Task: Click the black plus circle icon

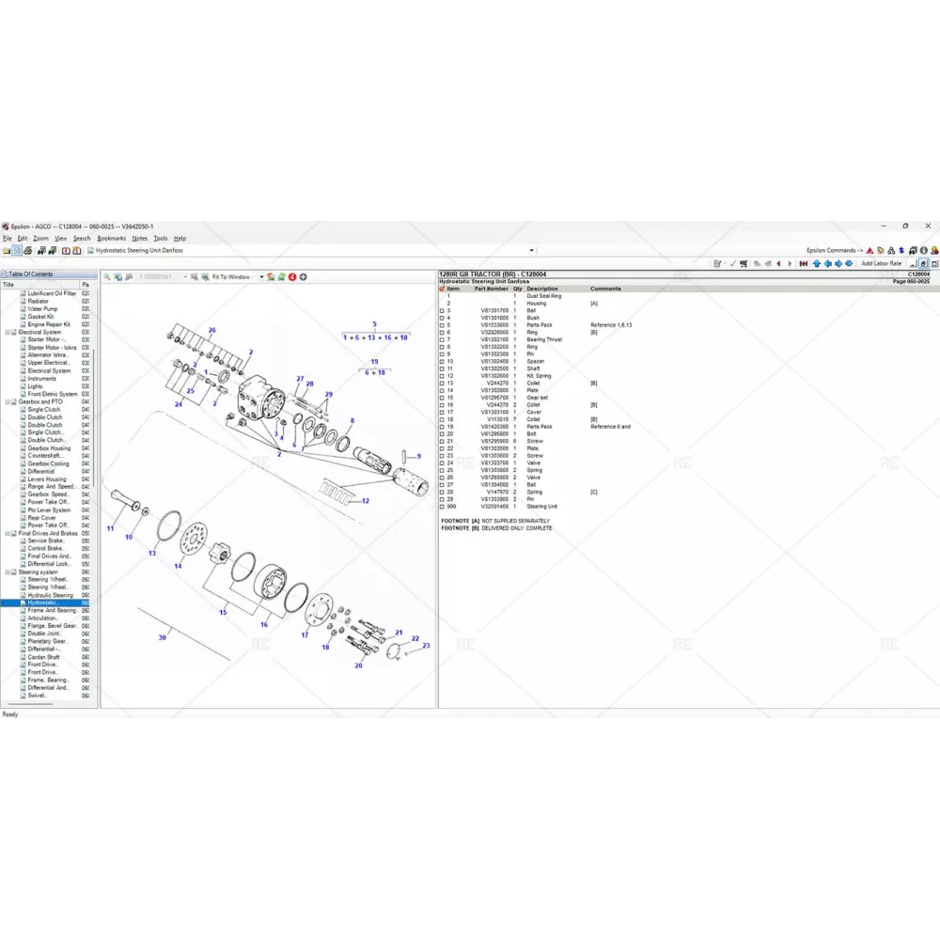Action: pyautogui.click(x=303, y=277)
